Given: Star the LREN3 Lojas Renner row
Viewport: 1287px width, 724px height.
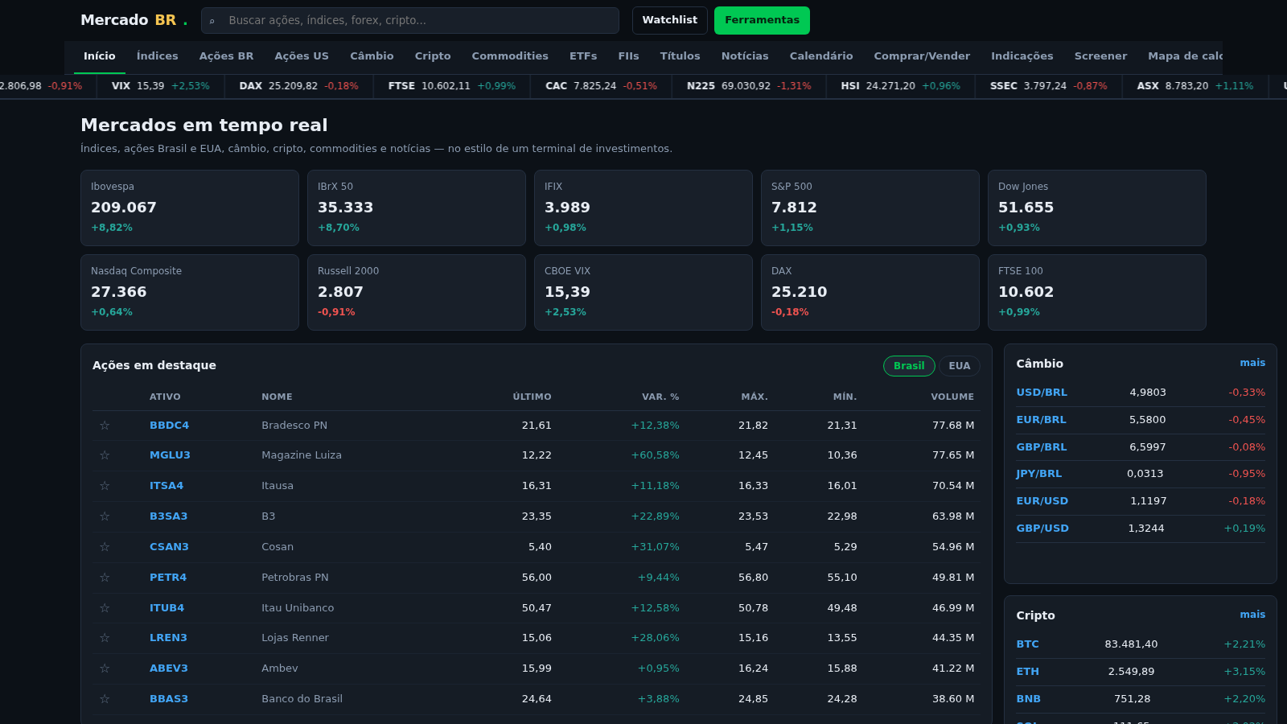Looking at the screenshot, I should [x=105, y=638].
